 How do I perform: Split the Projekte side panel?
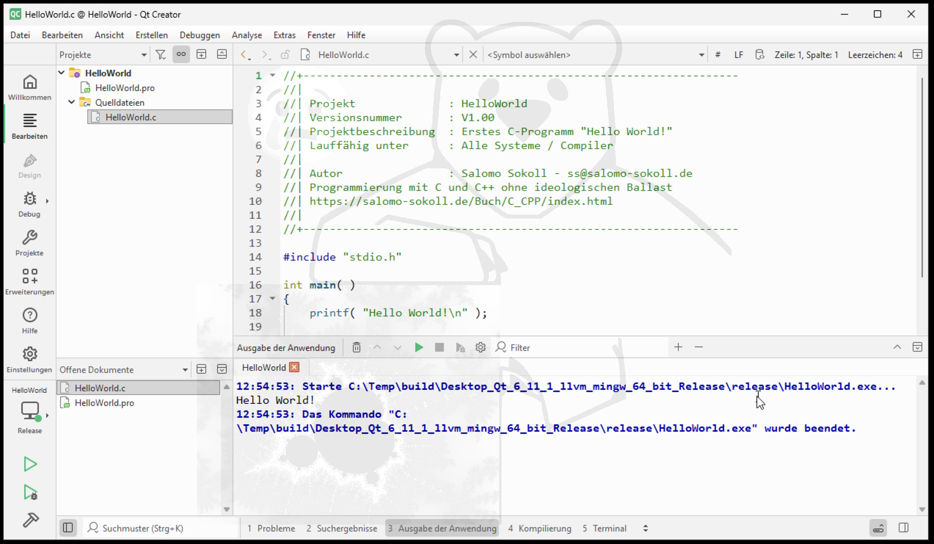201,54
